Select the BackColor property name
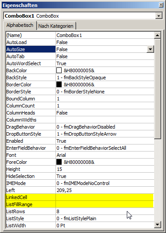The image size is (166, 233). (x=31, y=70)
